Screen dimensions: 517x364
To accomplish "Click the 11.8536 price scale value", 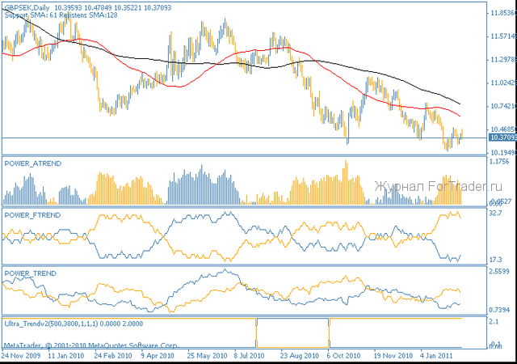I will pyautogui.click(x=503, y=13).
